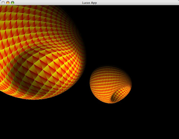Close the Lucas App window
The image size is (179, 139).
tap(3, 3)
